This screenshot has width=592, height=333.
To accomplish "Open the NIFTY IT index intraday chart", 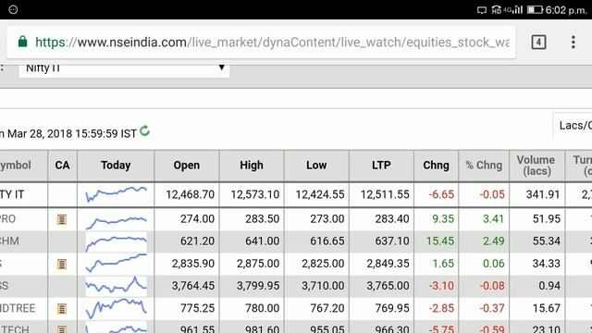I will coord(116,194).
